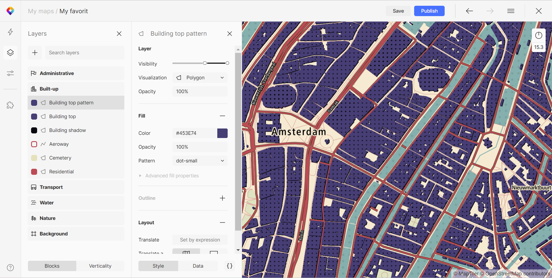Expand Advanced fill properties
Screen dimensions: 552x278
point(172,176)
